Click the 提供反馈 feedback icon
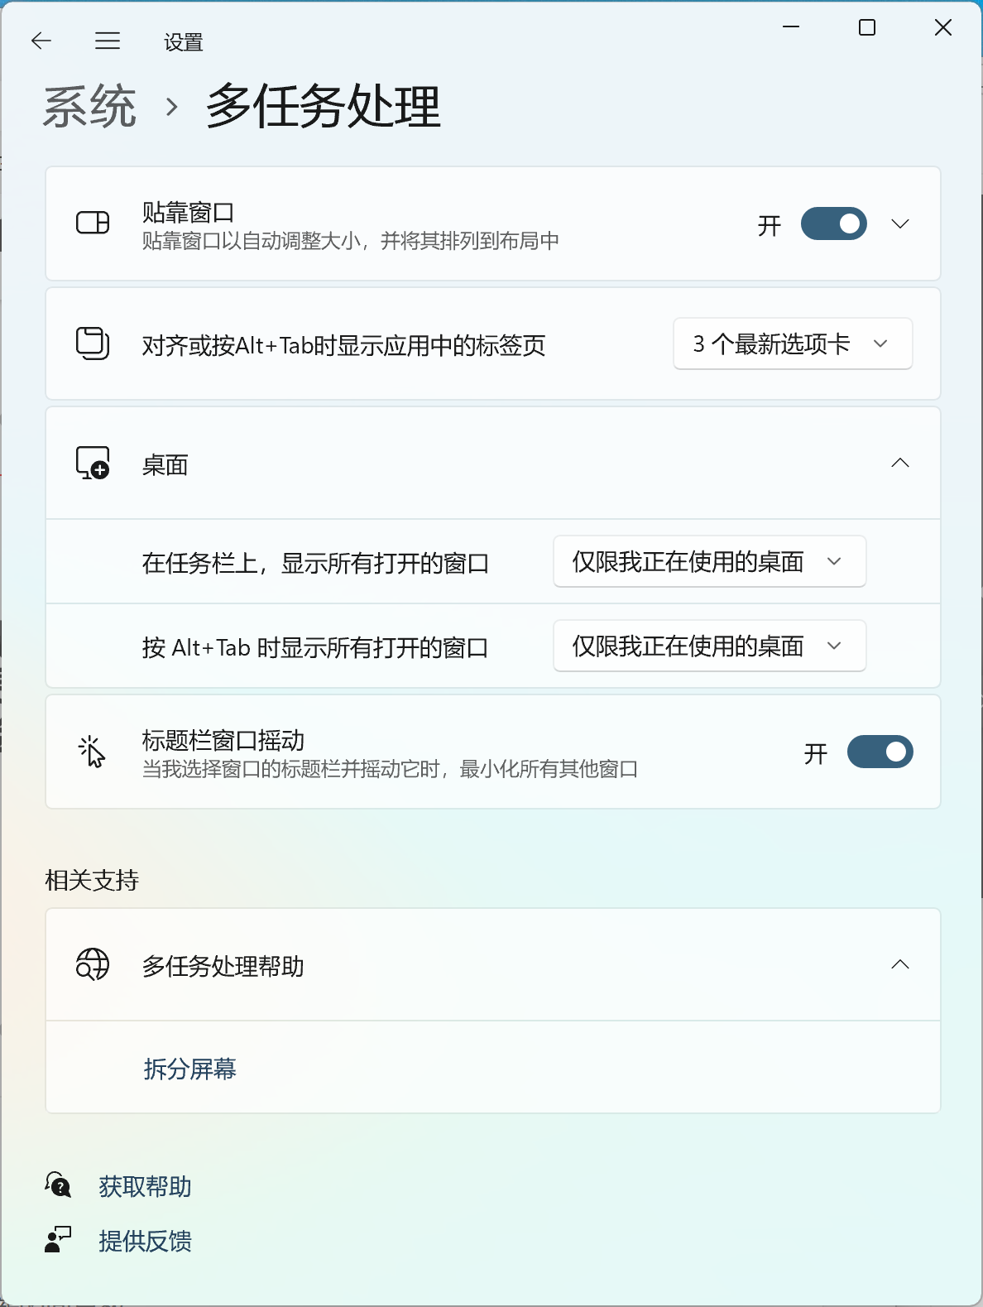983x1307 pixels. tap(58, 1240)
